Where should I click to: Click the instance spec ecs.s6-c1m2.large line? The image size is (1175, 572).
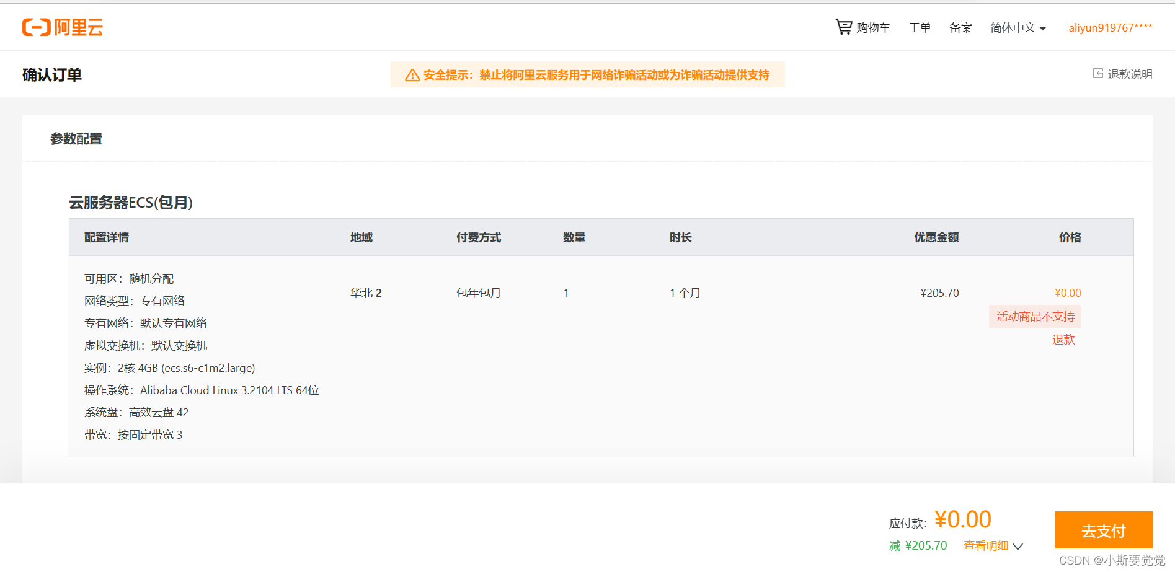170,368
